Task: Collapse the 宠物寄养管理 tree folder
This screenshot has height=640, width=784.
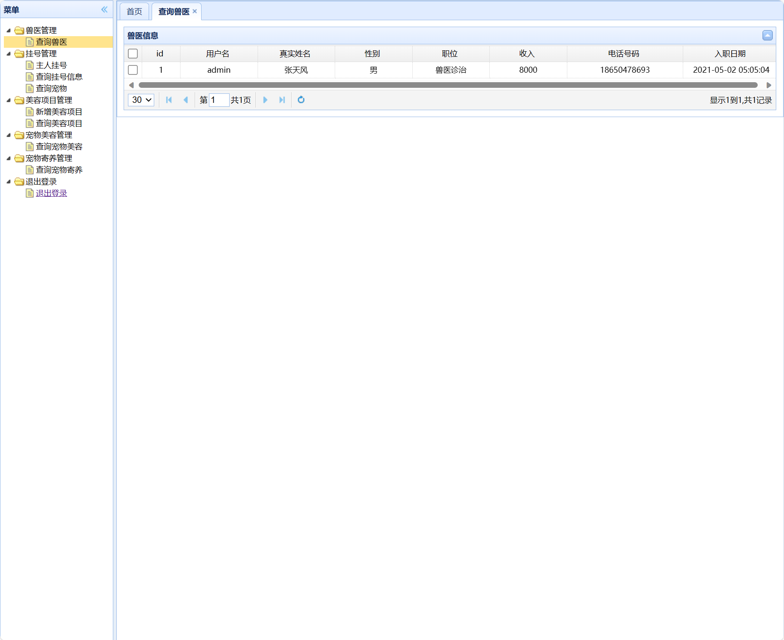Action: coord(9,158)
